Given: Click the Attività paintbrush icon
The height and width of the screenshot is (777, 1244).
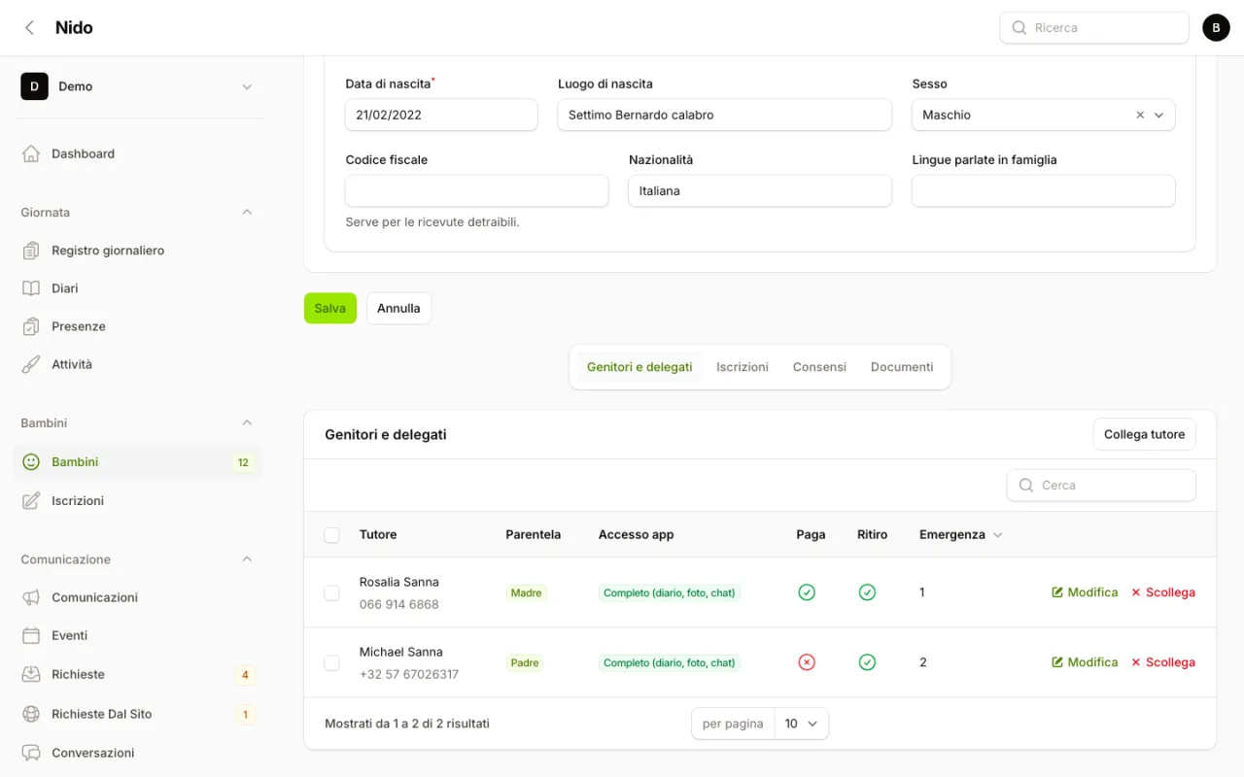Looking at the screenshot, I should point(31,364).
